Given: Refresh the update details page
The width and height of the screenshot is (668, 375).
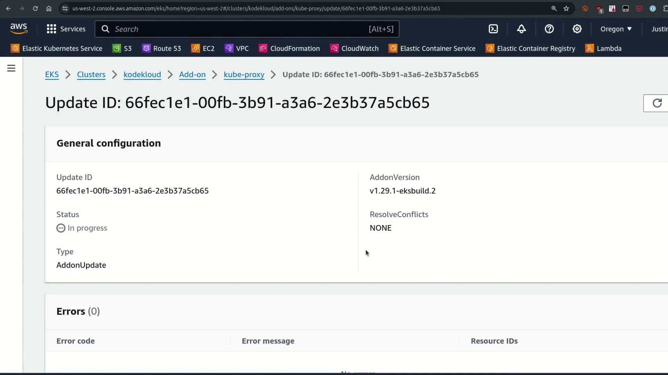Looking at the screenshot, I should (657, 103).
